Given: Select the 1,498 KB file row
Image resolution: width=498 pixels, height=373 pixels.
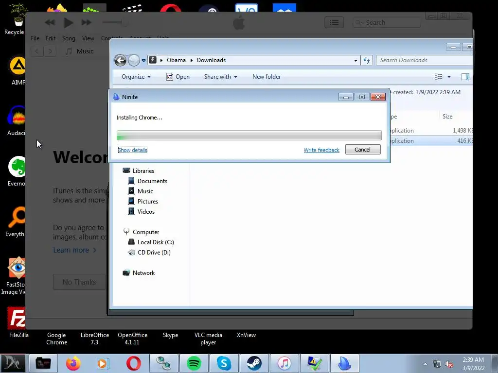Looking at the screenshot, I should (x=431, y=130).
